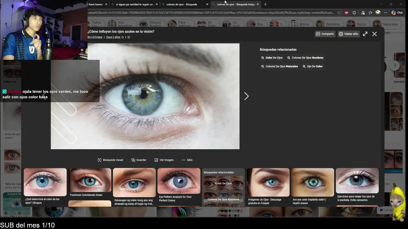Start Búsqueda visual on this image
This screenshot has width=408, height=229.
(x=110, y=160)
